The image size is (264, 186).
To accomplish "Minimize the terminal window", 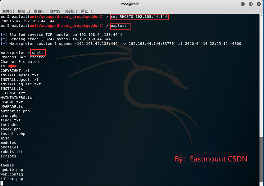I will (242, 4).
